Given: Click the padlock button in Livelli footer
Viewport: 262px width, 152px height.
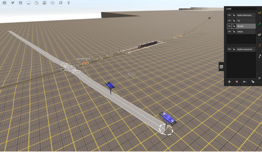Looking at the screenshot, I should (253, 82).
